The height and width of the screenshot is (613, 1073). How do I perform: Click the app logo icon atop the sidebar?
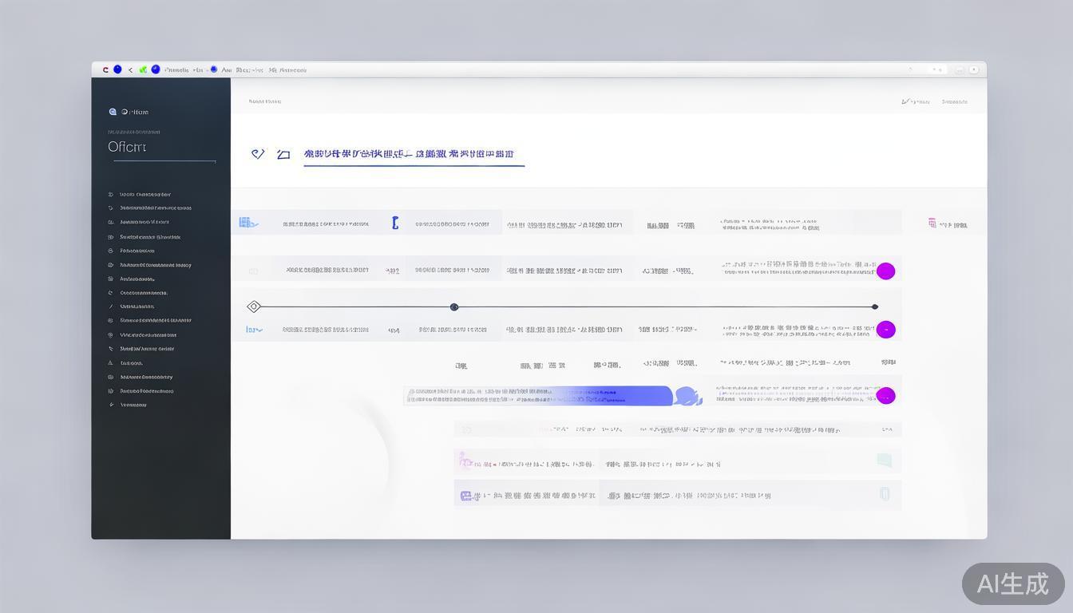tap(113, 112)
